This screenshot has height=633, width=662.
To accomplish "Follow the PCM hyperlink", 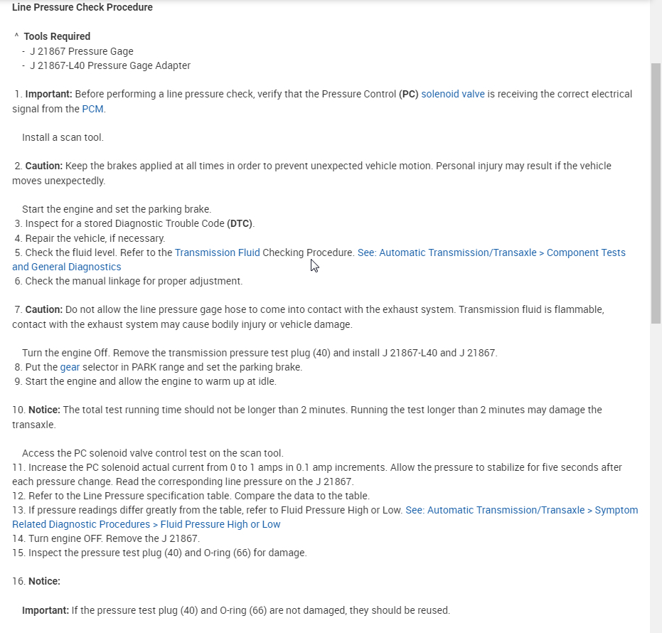I will 92,109.
